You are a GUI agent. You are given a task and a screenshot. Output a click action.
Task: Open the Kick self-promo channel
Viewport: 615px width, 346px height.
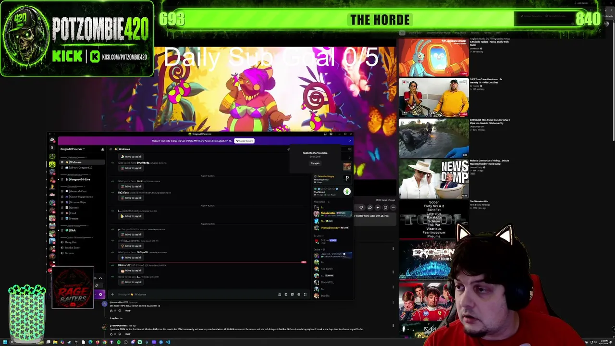81,230
